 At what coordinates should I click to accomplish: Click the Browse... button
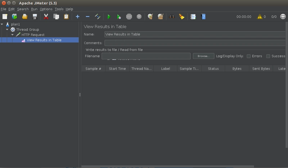[203, 56]
